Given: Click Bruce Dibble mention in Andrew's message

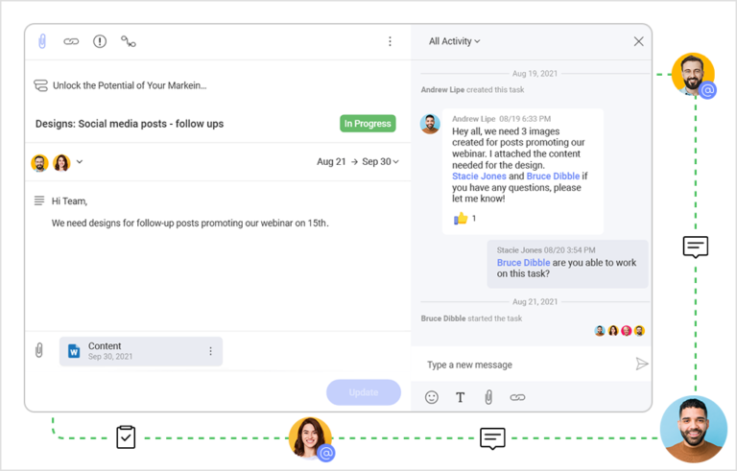Looking at the screenshot, I should tap(553, 177).
